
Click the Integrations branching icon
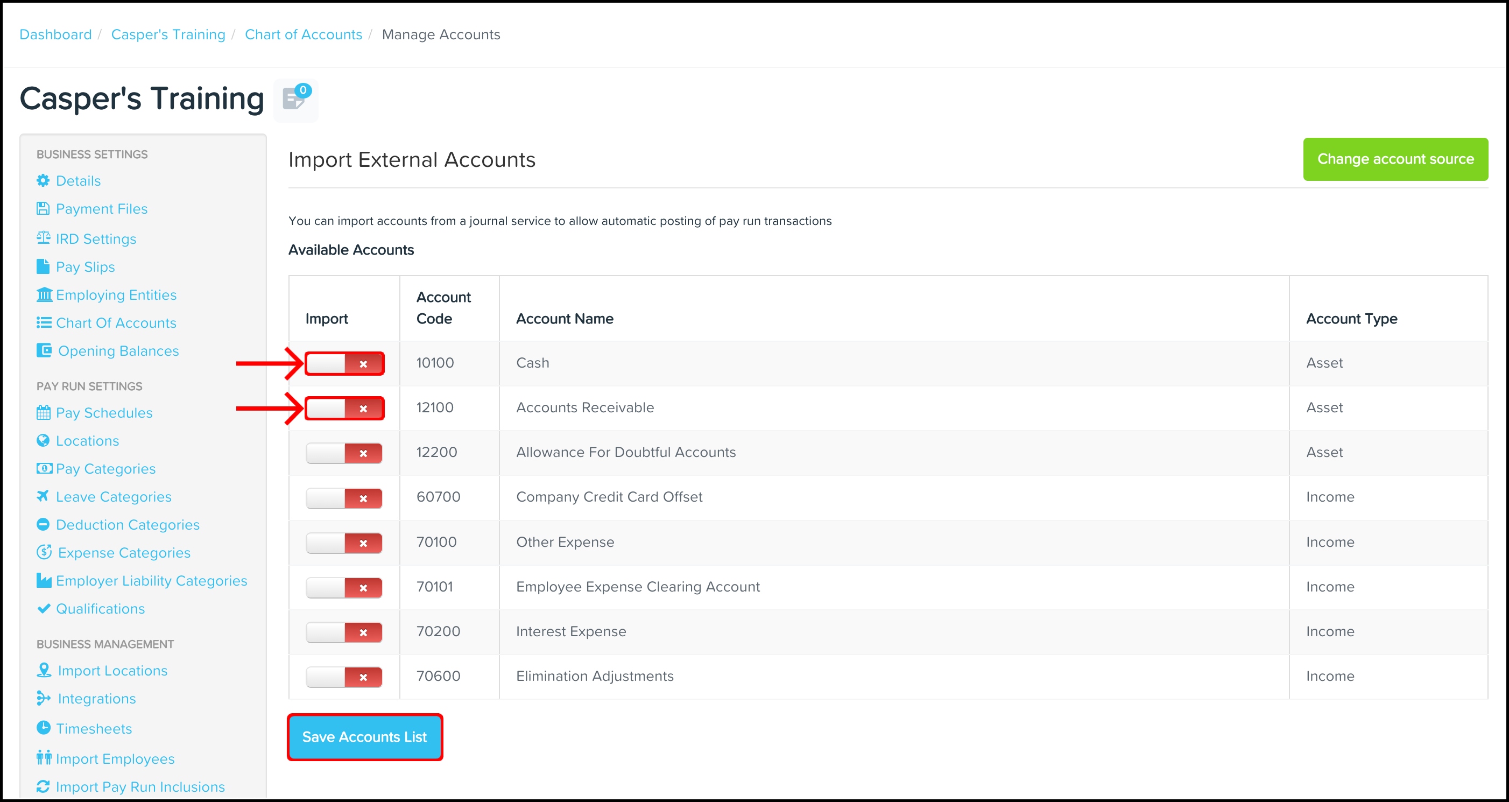[44, 698]
